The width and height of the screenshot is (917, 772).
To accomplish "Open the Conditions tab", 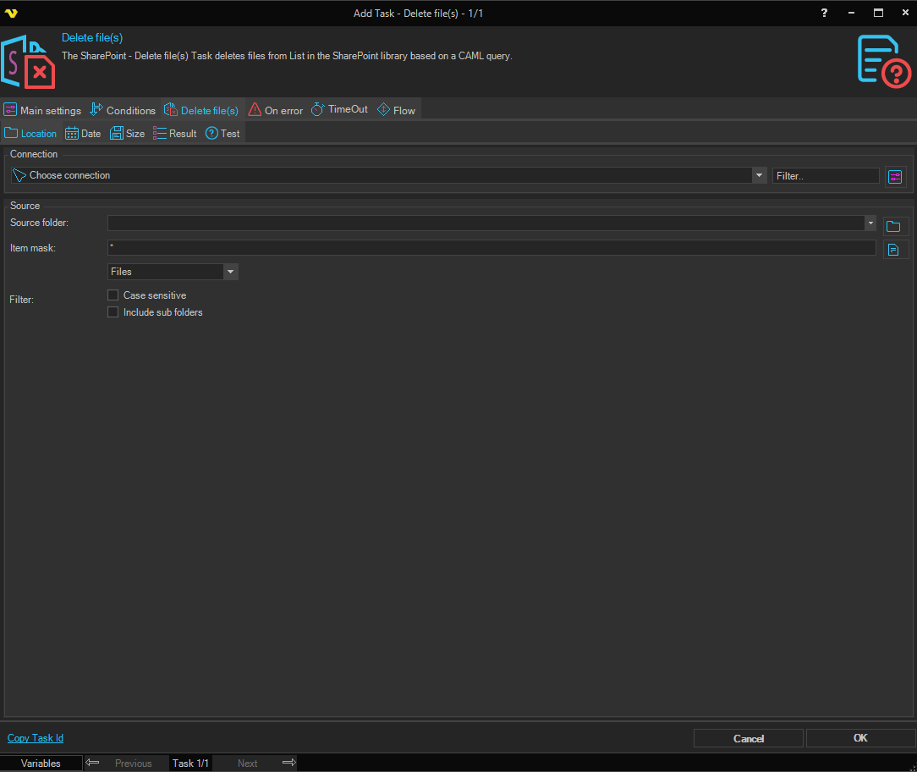I will click(x=123, y=110).
